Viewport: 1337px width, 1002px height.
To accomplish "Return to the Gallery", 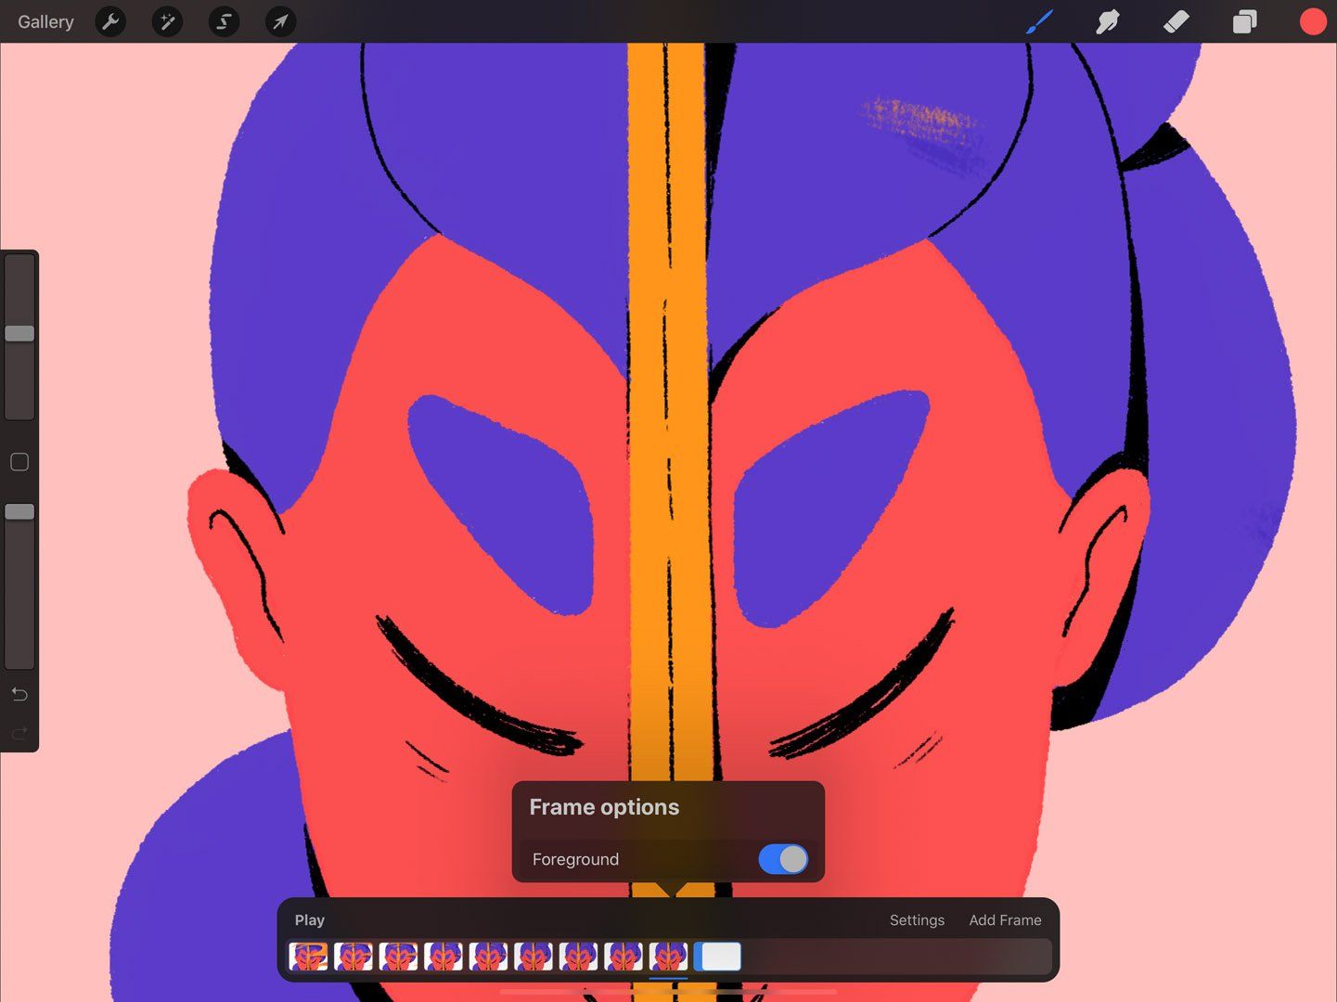I will (45, 21).
